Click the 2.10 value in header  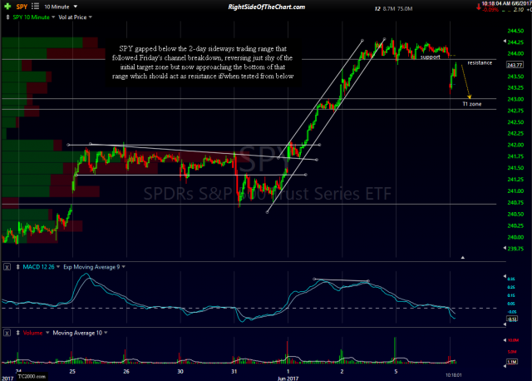click(519, 10)
